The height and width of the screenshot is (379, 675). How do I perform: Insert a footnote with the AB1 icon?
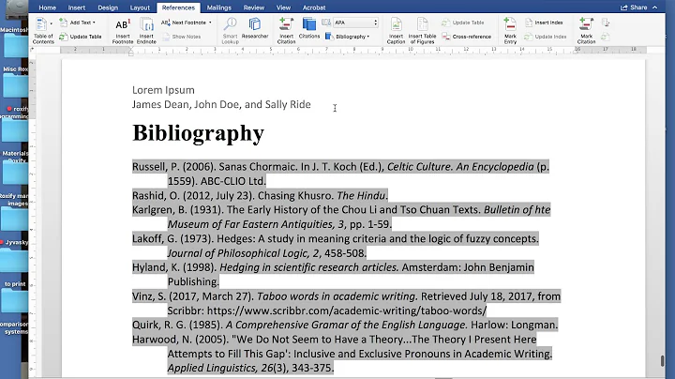coord(123,25)
